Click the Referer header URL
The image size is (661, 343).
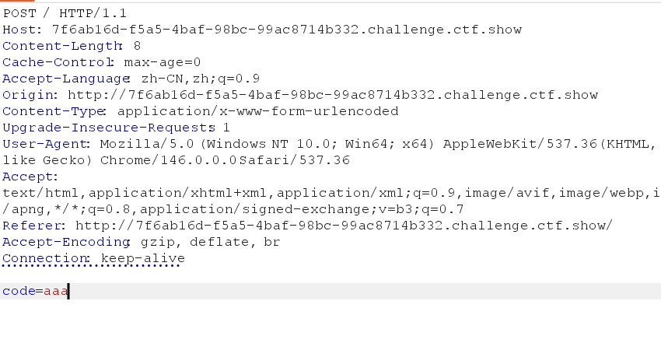(x=344, y=226)
